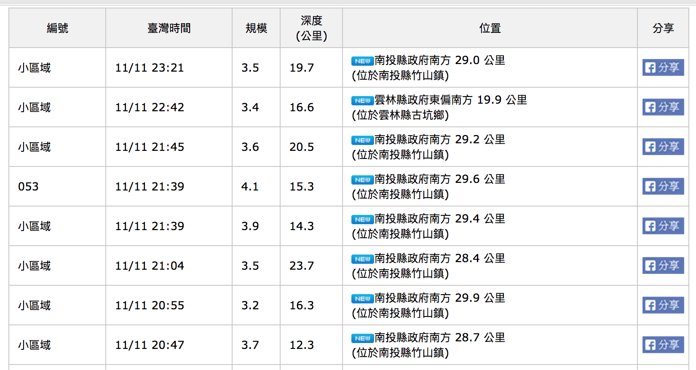This screenshot has height=370, width=696.
Task: Click the 位置 column header
Action: [490, 28]
